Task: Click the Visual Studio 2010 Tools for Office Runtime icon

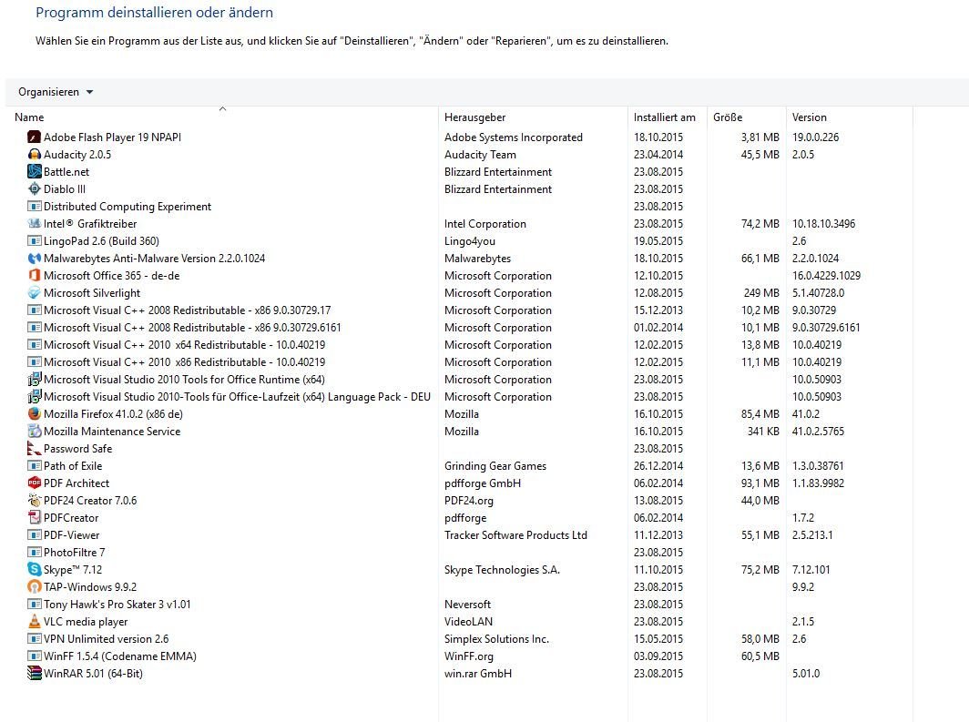Action: (x=35, y=380)
